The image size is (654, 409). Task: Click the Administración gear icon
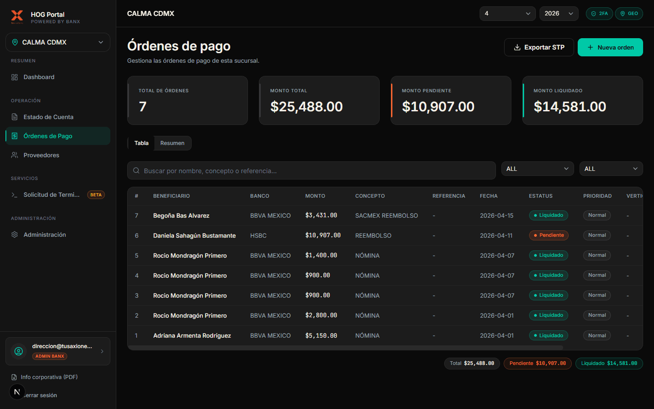(x=14, y=234)
